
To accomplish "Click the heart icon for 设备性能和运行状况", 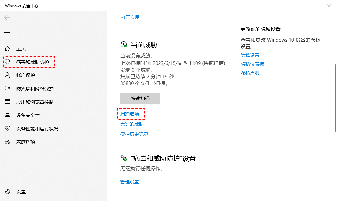I will [7, 129].
